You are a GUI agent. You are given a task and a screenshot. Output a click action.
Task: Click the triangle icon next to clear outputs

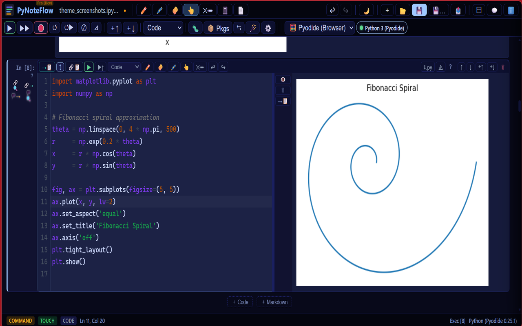pyautogui.click(x=96, y=28)
